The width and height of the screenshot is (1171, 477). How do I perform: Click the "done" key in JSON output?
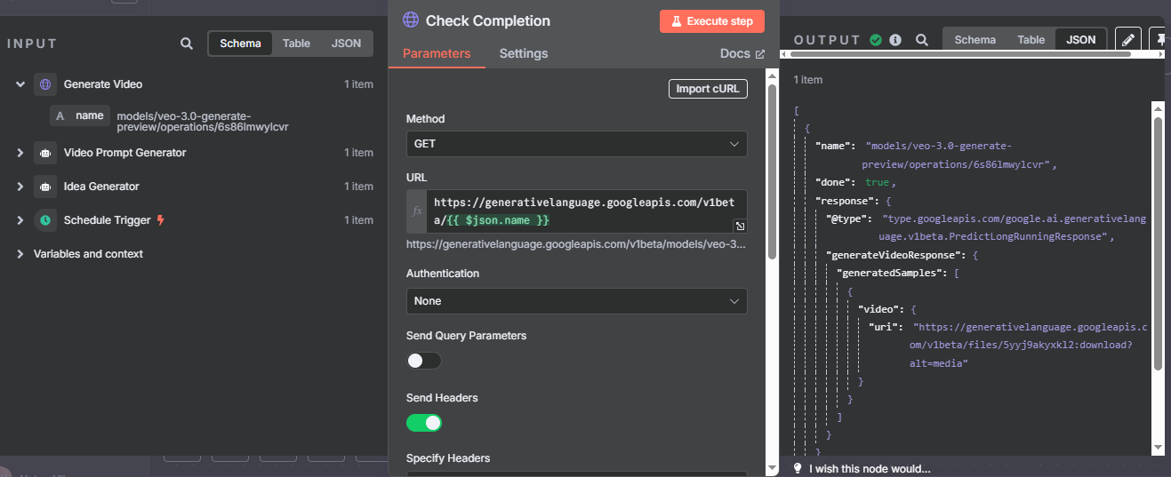click(x=834, y=182)
